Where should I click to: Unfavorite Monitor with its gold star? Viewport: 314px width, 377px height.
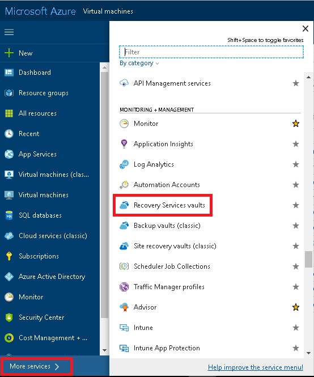coord(296,124)
